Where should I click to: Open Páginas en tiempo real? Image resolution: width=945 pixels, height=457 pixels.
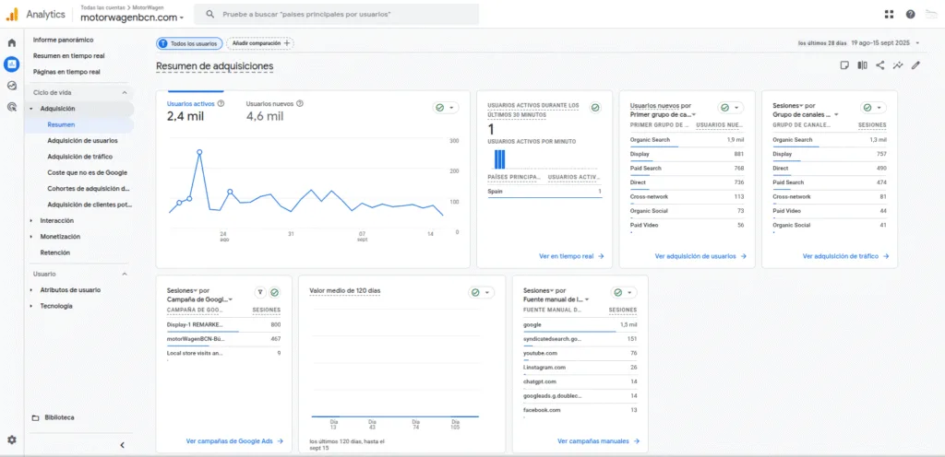coord(66,72)
